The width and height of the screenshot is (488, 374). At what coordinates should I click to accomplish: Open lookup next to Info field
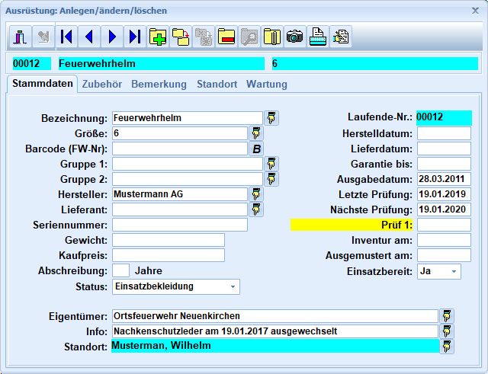click(x=447, y=331)
